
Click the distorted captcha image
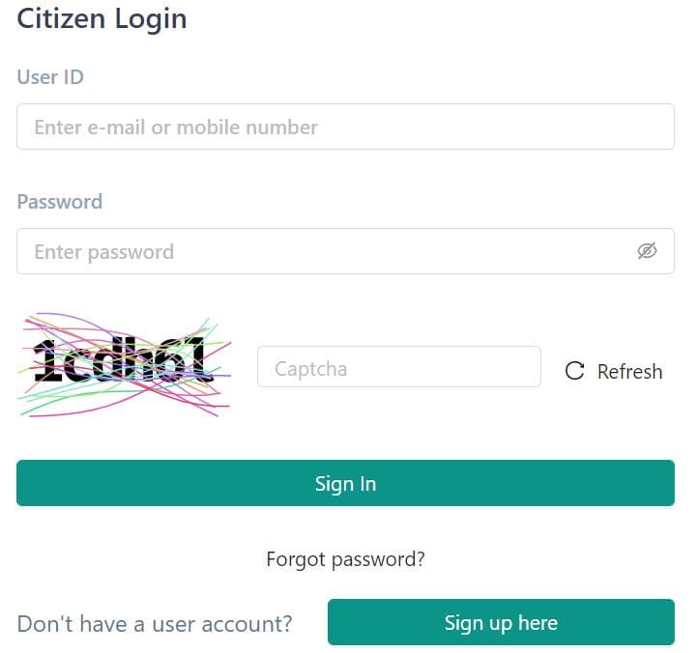124,364
